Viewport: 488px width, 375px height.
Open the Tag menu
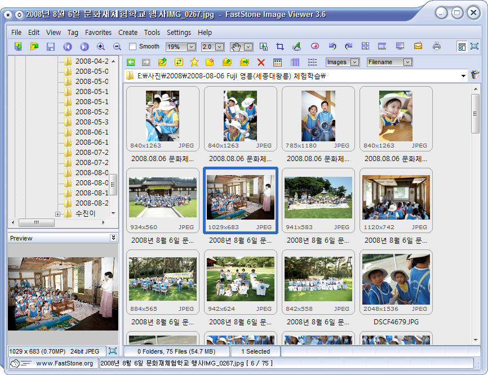(x=73, y=32)
